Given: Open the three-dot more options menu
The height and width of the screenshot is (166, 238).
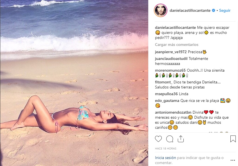Looking at the screenshot, I should coord(233,160).
